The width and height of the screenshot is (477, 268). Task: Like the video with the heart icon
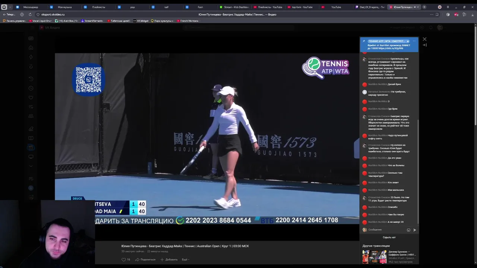pos(124,259)
